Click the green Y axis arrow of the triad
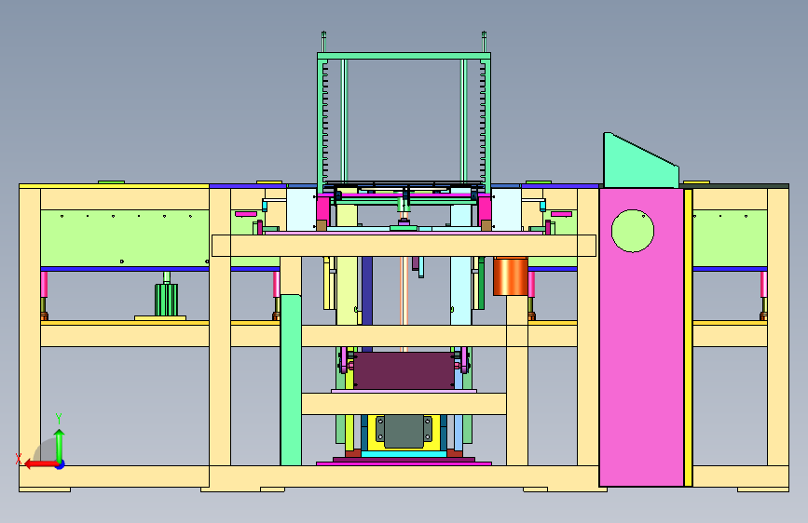The height and width of the screenshot is (523, 808). coord(60,445)
